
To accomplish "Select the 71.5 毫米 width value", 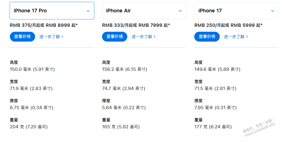I will [204, 89].
